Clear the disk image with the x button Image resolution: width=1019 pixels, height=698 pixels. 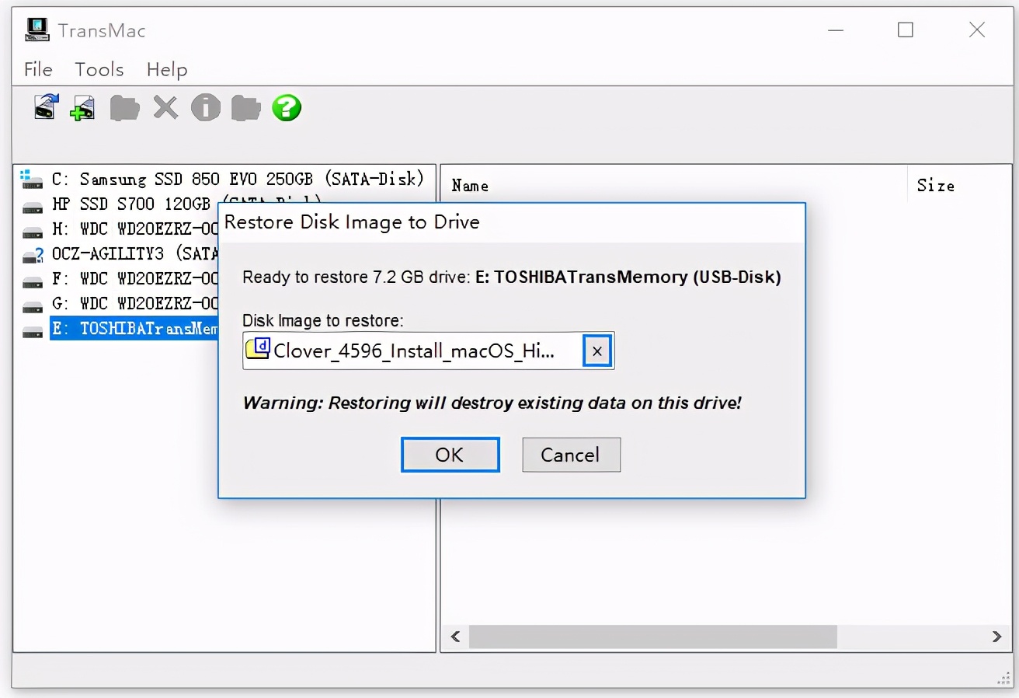point(596,351)
